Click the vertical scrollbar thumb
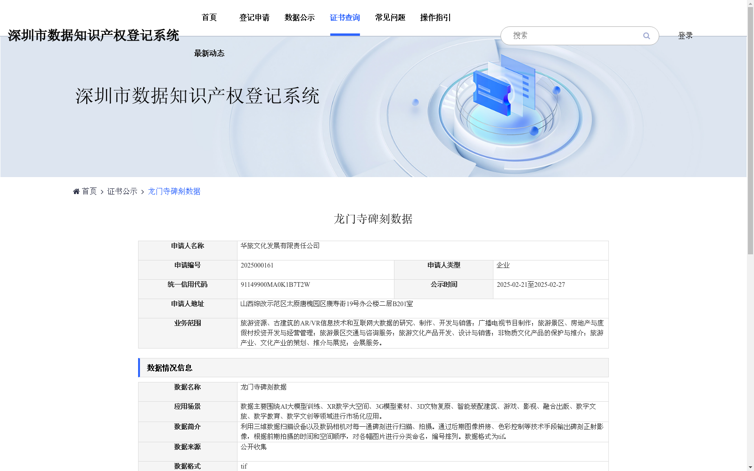 (x=750, y=131)
